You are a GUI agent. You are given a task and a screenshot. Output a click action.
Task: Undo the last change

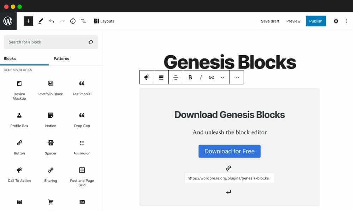(x=52, y=21)
